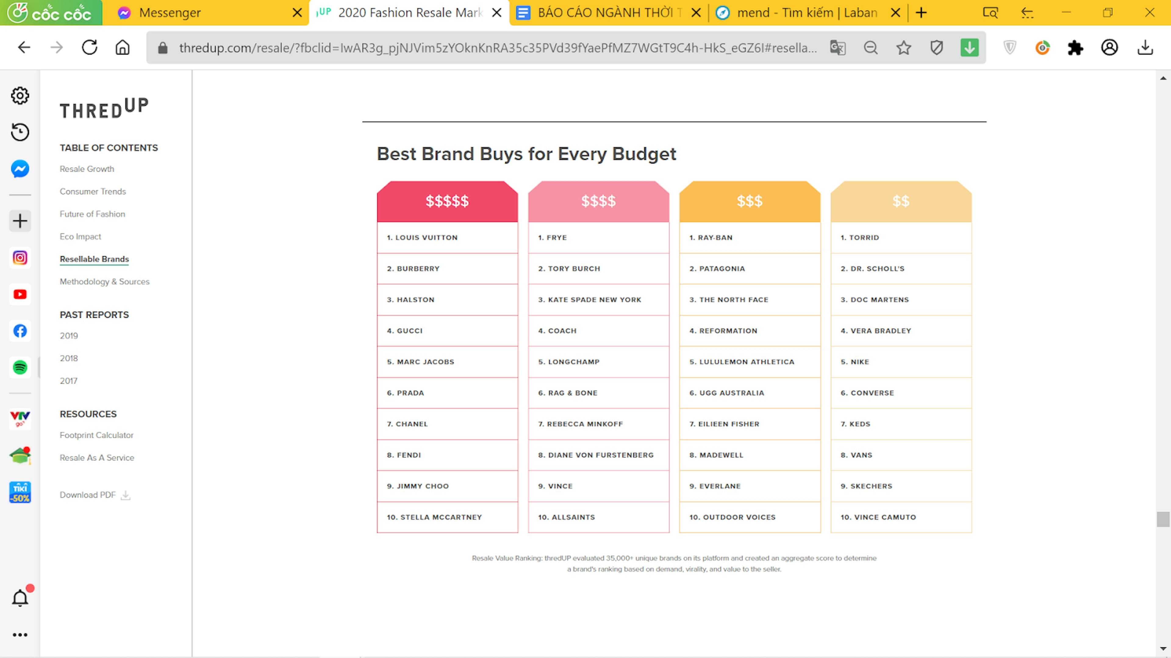Click the address bar URL
The height and width of the screenshot is (658, 1171).
point(498,48)
